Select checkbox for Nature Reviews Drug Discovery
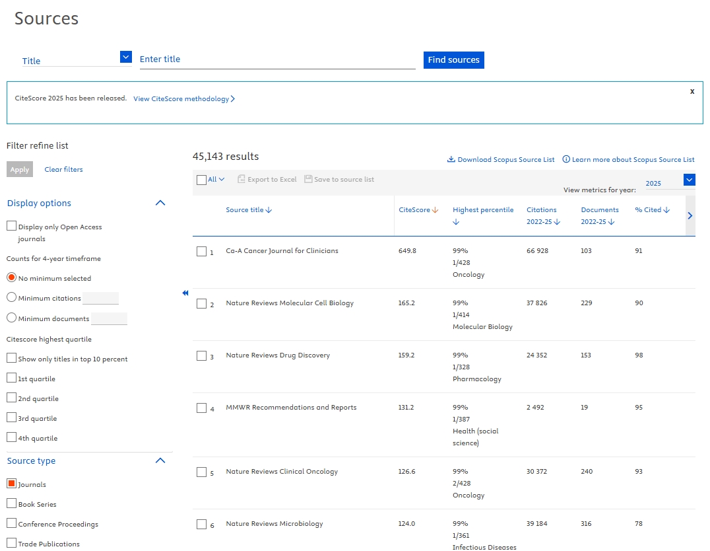 [201, 355]
